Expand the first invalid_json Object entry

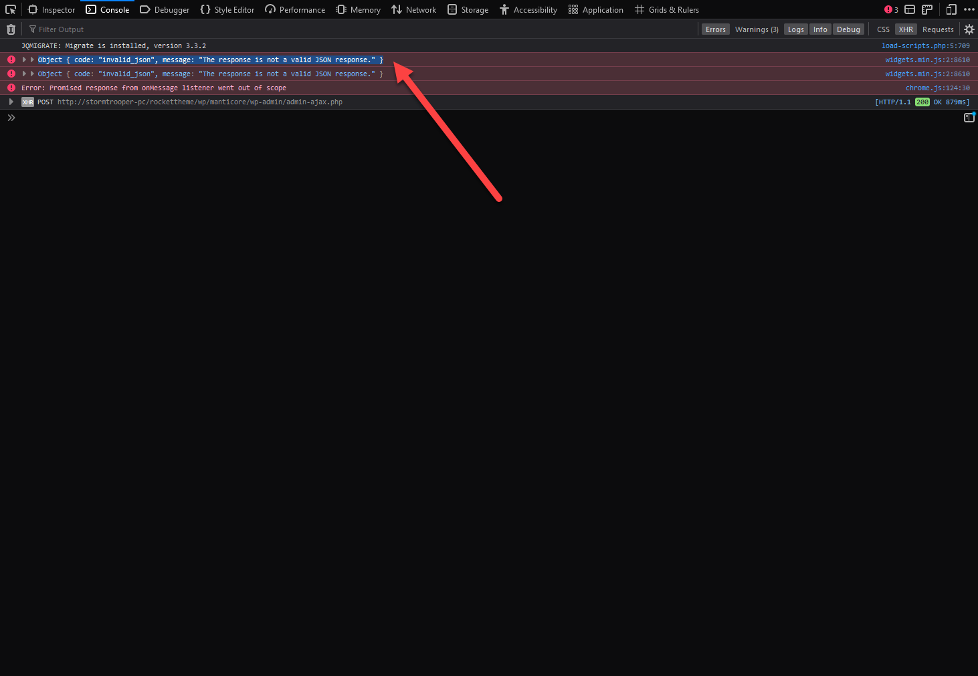pos(24,60)
